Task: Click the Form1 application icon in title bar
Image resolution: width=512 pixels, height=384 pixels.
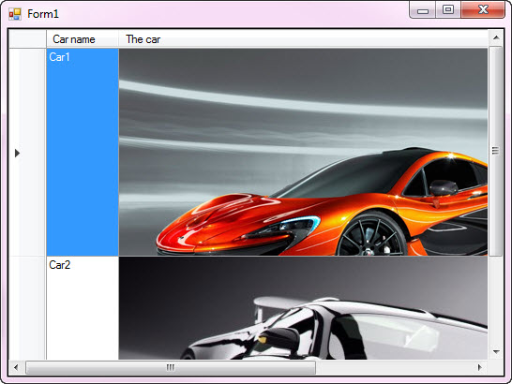Action: [15, 14]
